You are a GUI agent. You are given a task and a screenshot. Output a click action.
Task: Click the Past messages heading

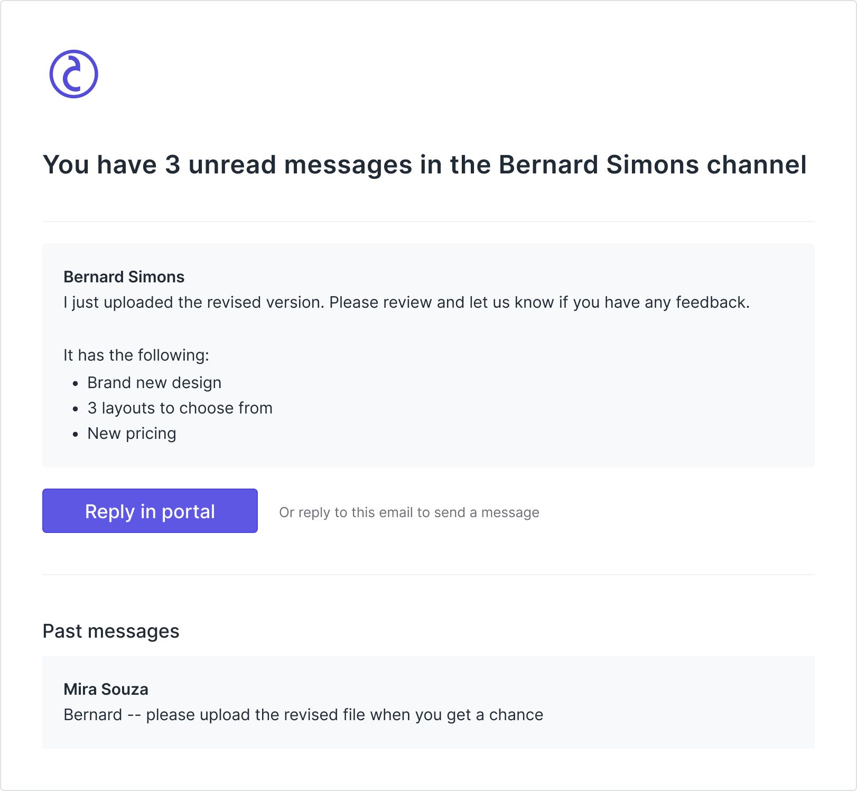pos(111,631)
